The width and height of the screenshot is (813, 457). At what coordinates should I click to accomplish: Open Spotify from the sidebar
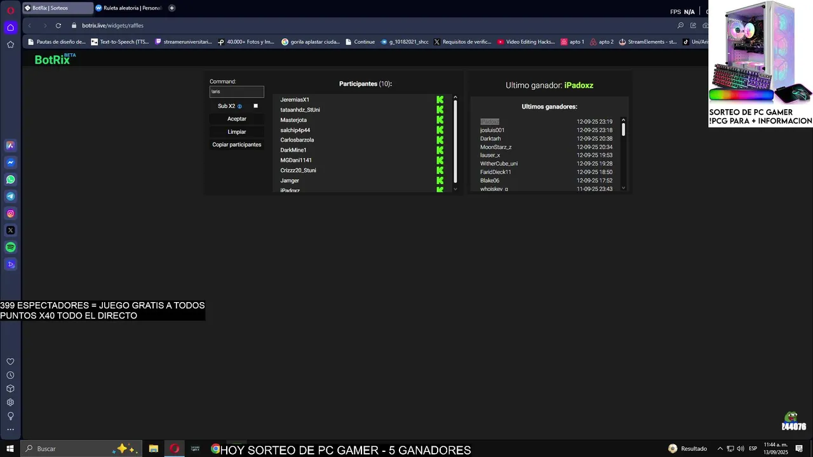(x=10, y=248)
